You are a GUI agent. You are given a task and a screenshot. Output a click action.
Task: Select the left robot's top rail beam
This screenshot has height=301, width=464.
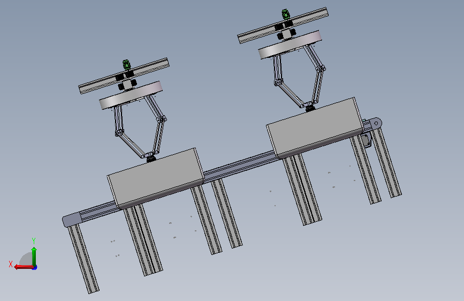coord(124,76)
